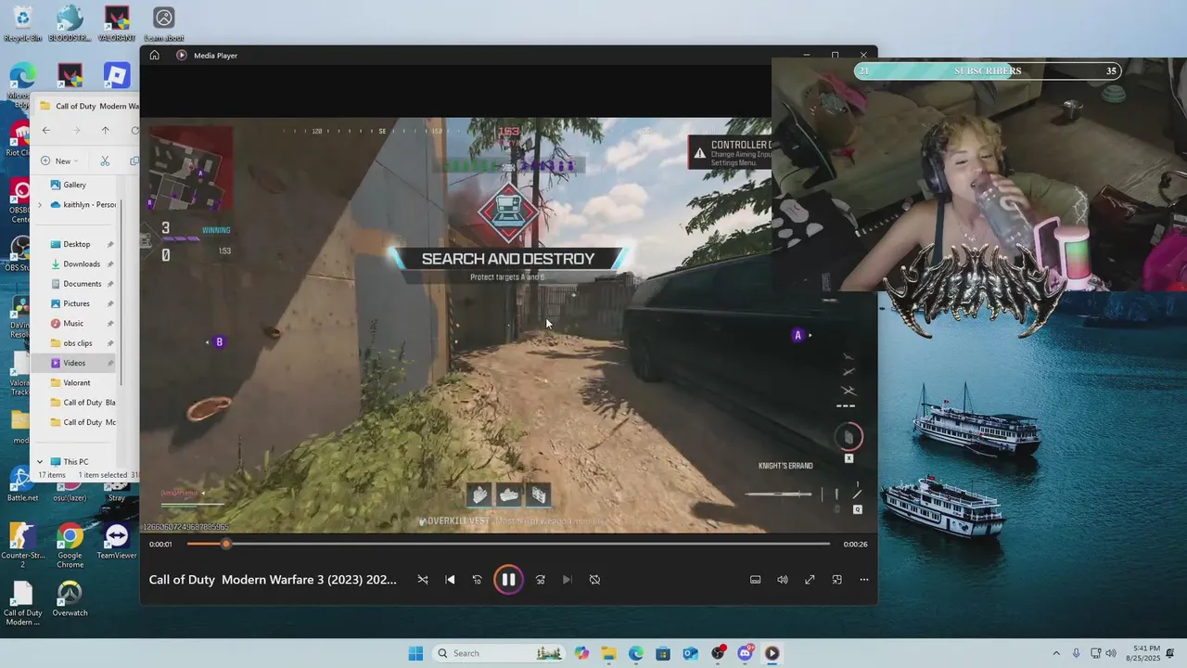Select Videos in File Explorer sidebar
This screenshot has width=1187, height=668.
tap(76, 363)
